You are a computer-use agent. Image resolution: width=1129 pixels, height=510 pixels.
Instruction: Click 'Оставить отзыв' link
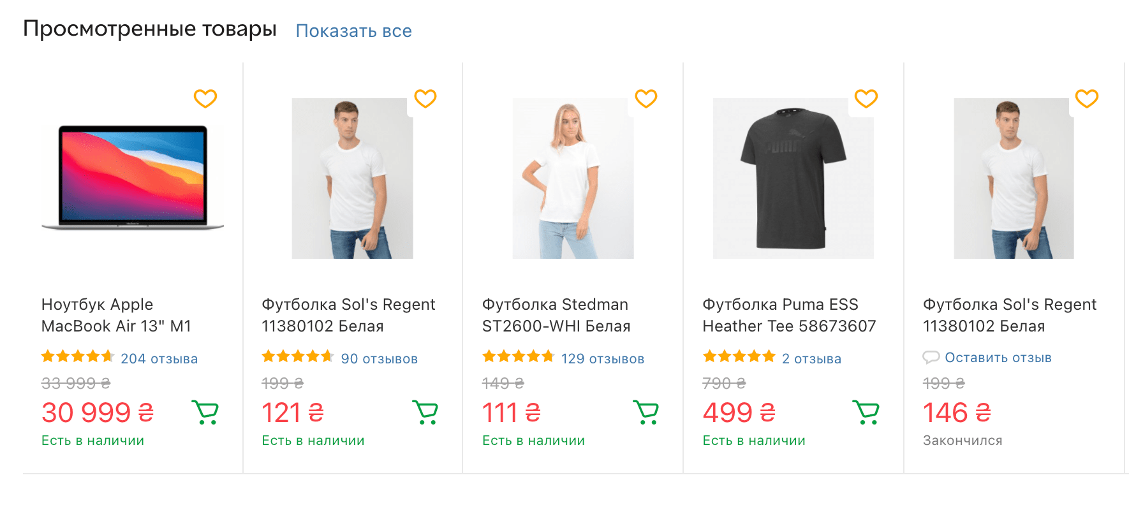click(998, 358)
